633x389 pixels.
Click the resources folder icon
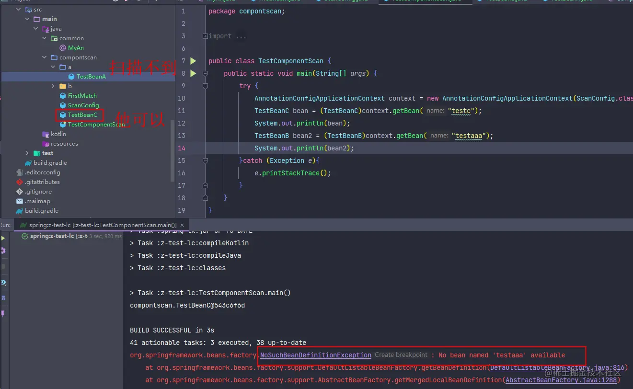click(x=46, y=144)
